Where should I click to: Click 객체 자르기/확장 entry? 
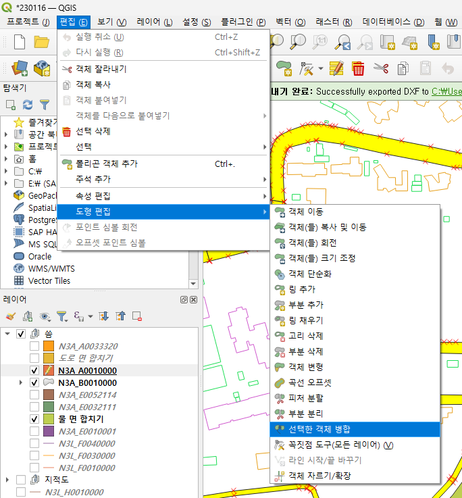coord(355,476)
